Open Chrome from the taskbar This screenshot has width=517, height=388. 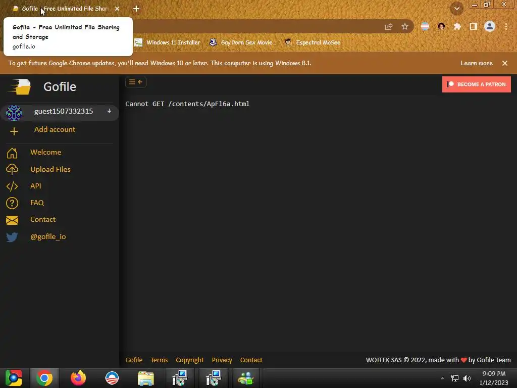(44, 378)
